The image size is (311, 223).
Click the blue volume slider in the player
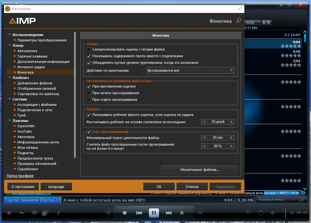point(286,213)
